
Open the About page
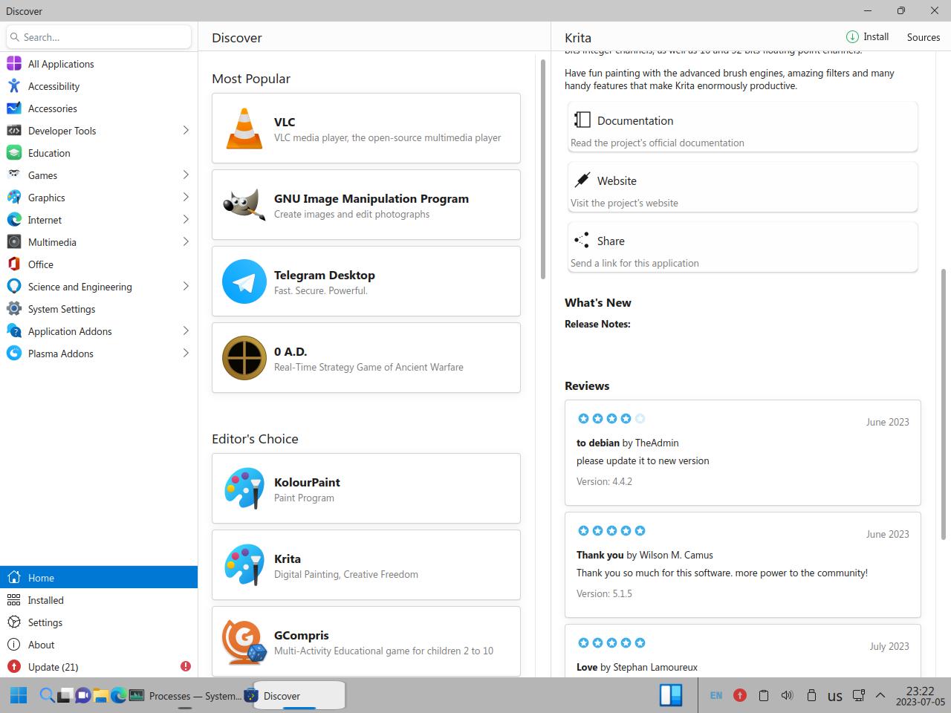99,645
